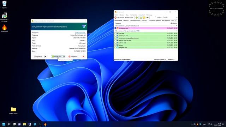Check the telegram.exe checkbox
226x127 pixels.
tap(115, 47)
